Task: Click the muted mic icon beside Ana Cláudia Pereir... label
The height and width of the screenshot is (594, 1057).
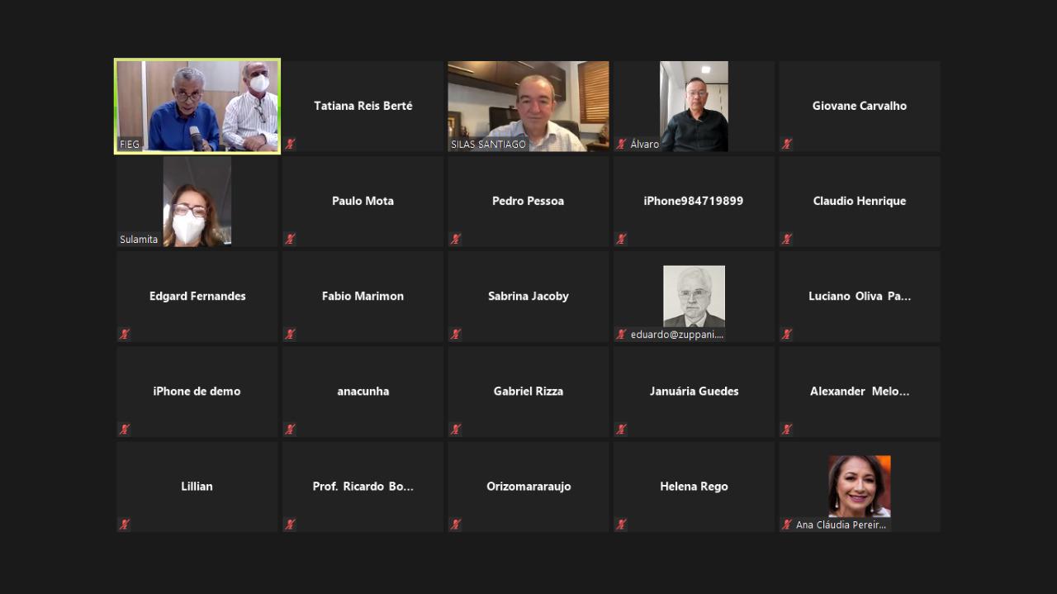Action: point(787,524)
